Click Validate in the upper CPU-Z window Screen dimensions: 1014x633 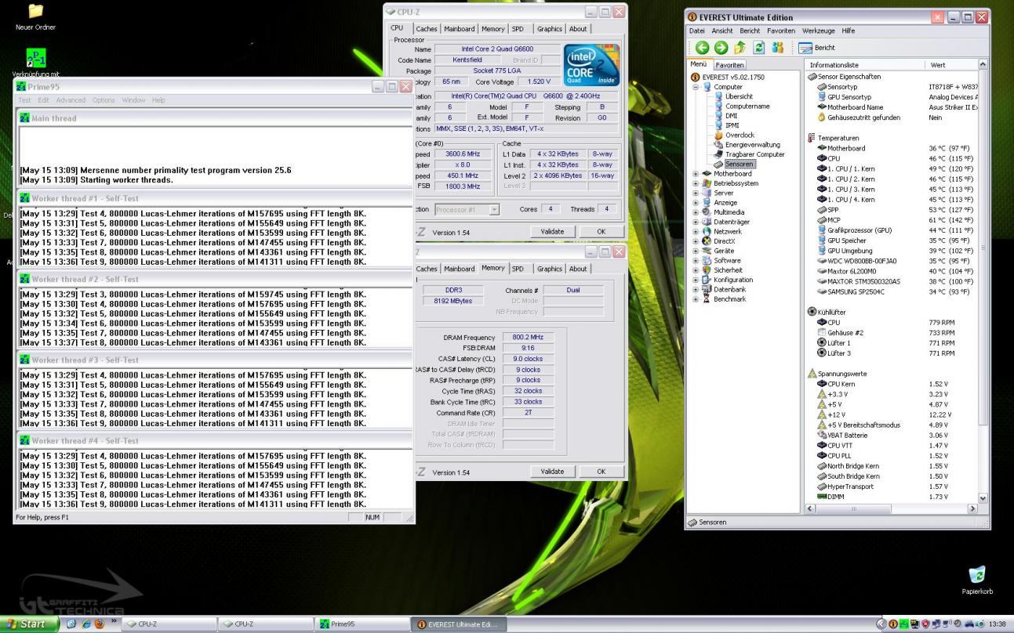(552, 232)
